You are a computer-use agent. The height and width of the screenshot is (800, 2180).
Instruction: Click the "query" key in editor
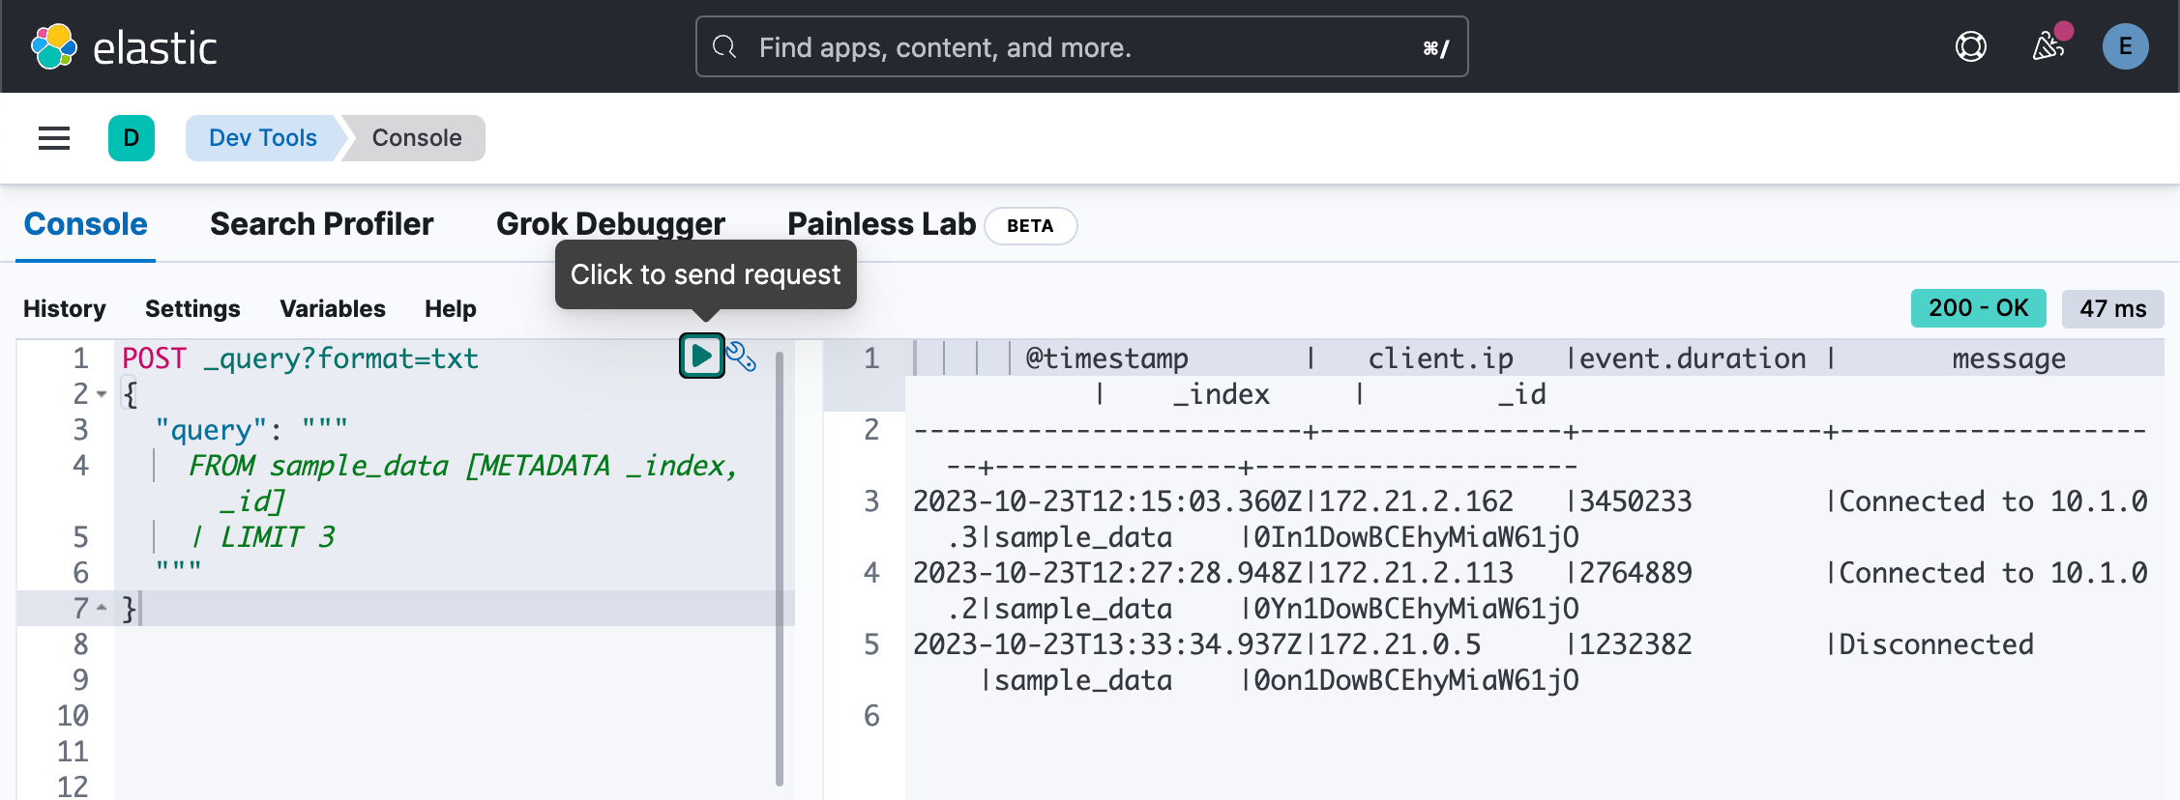click(x=211, y=430)
